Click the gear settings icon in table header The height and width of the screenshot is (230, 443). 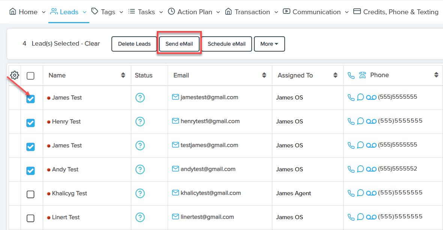(x=15, y=75)
